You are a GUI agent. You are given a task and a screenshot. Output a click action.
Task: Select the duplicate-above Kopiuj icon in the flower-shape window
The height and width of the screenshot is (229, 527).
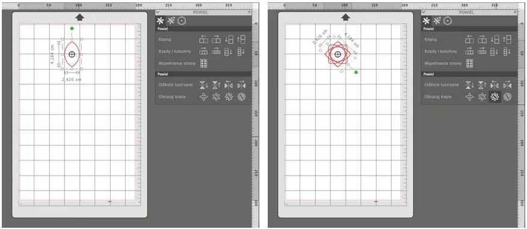click(507, 39)
